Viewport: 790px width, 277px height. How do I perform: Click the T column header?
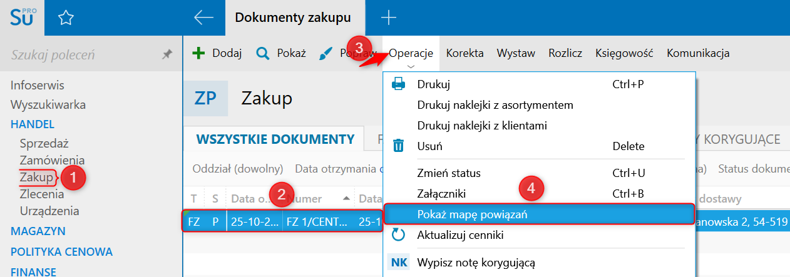tap(193, 199)
